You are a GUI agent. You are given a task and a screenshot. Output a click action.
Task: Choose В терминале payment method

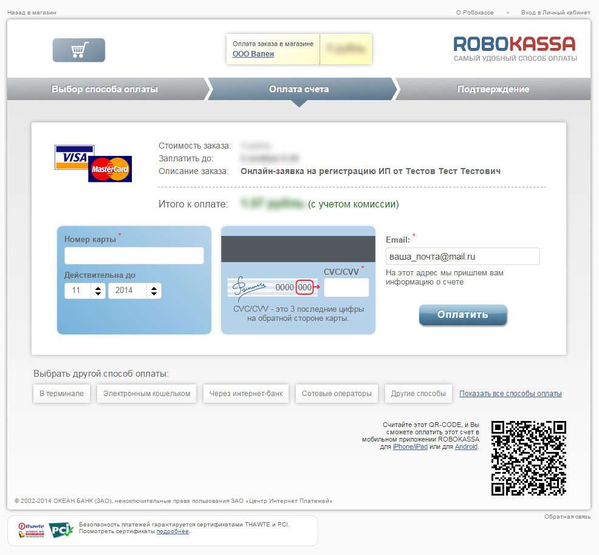(x=61, y=394)
